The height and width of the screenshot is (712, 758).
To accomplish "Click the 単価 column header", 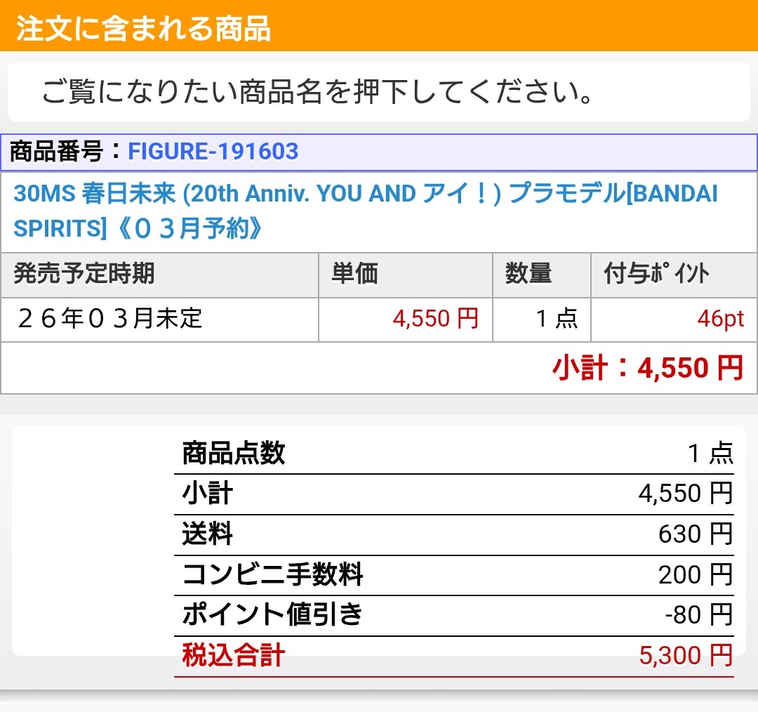I will [354, 275].
